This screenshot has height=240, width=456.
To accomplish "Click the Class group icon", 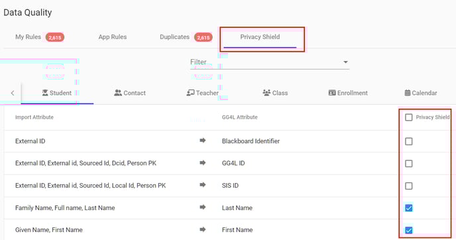I will [x=266, y=93].
